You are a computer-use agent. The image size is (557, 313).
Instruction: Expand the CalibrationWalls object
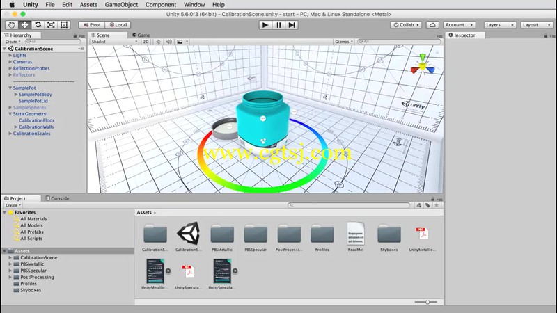(x=15, y=127)
